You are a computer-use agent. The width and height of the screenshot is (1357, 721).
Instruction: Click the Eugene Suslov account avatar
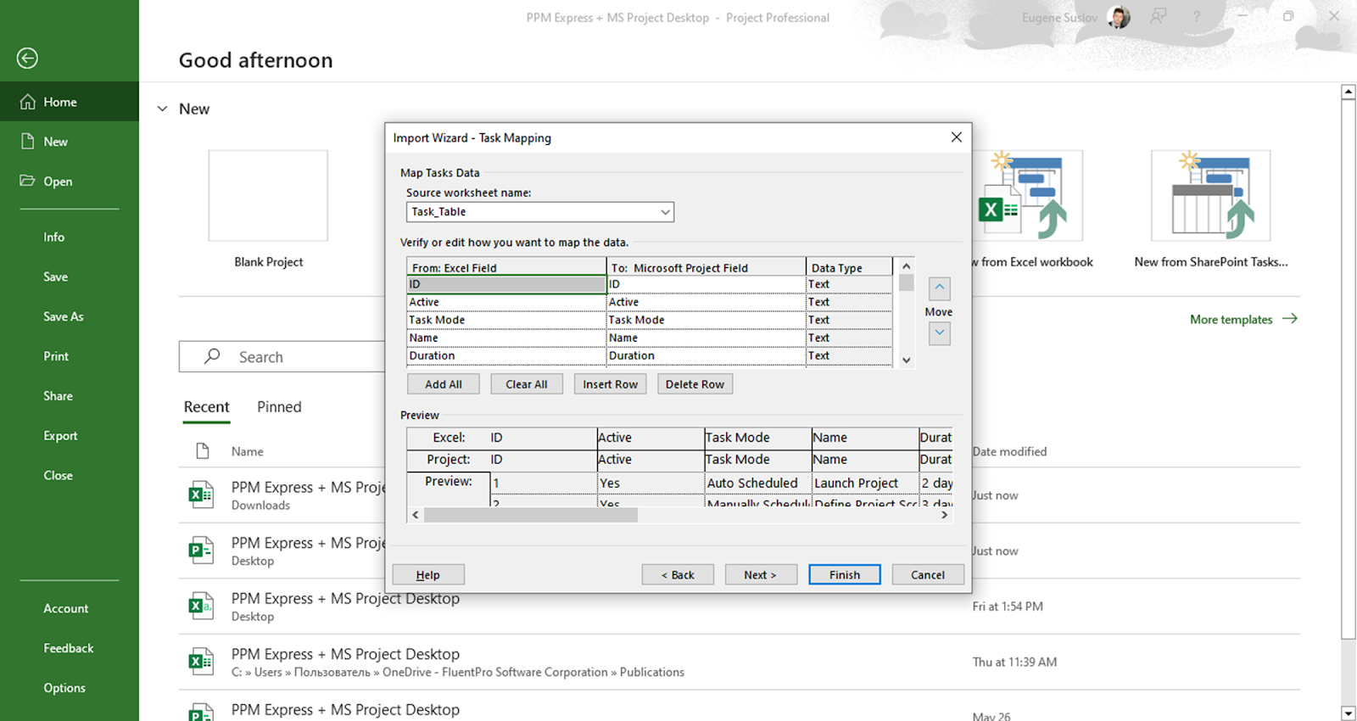click(1119, 17)
